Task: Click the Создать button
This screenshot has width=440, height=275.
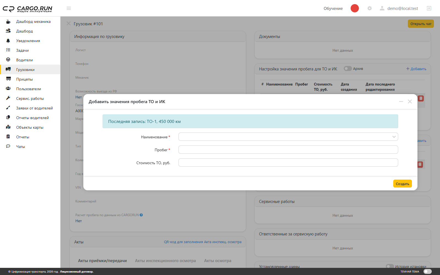Action: coord(402,184)
